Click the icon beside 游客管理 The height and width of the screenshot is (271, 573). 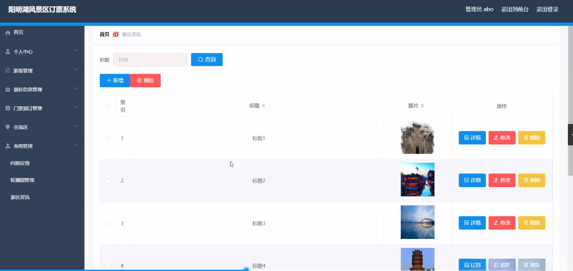tap(8, 71)
